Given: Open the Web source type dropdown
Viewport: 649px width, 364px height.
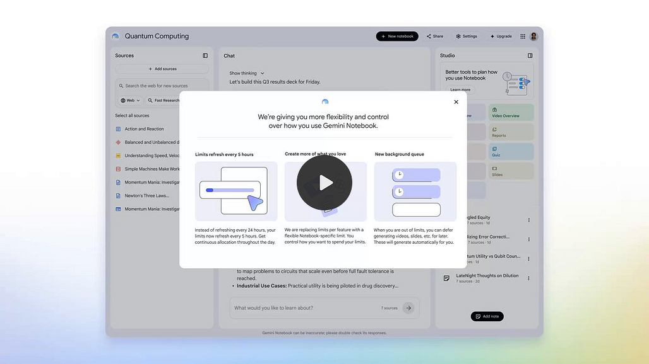Looking at the screenshot, I should pos(131,100).
